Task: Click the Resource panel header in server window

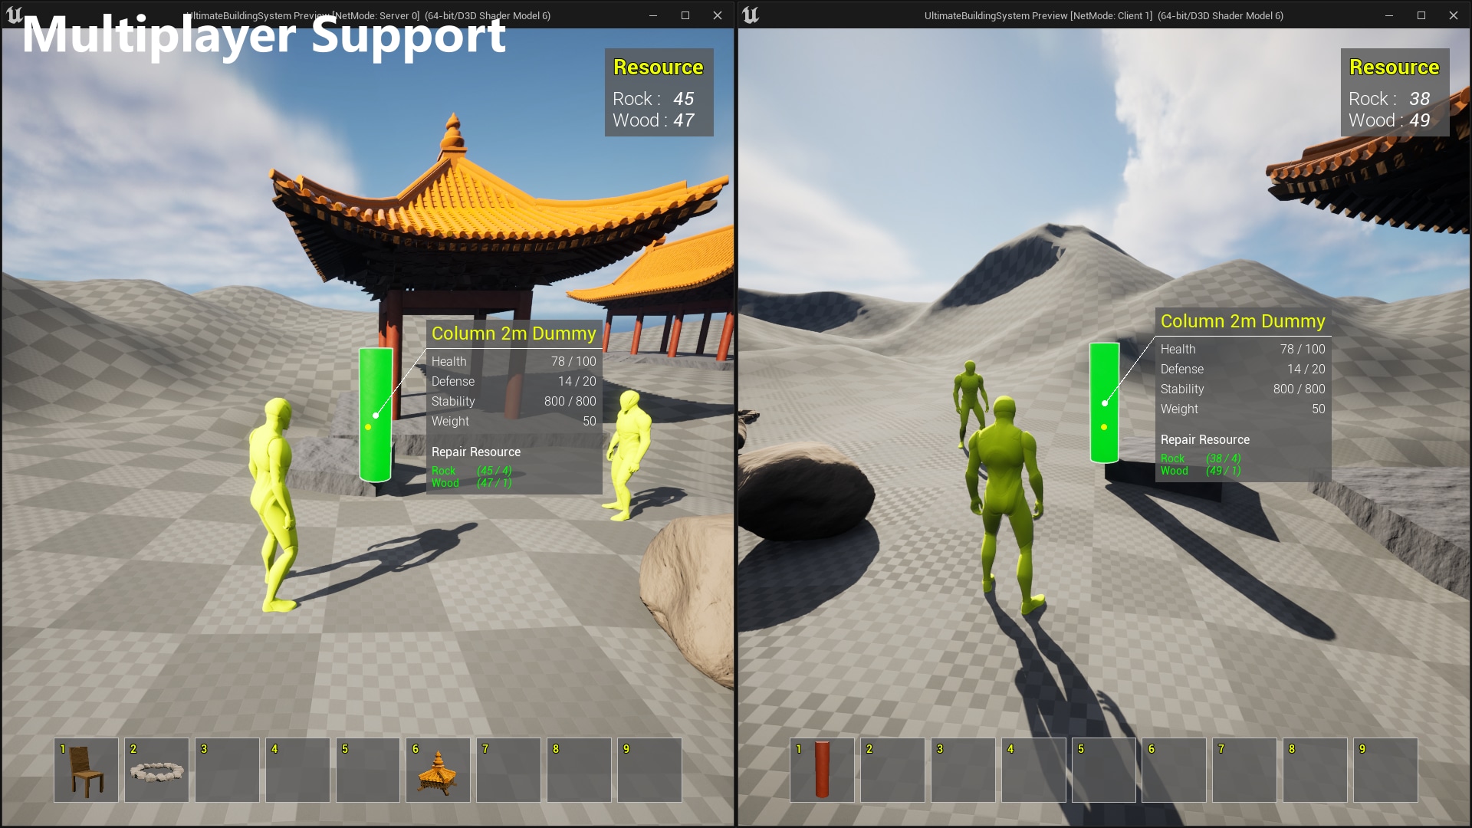Action: coord(658,67)
